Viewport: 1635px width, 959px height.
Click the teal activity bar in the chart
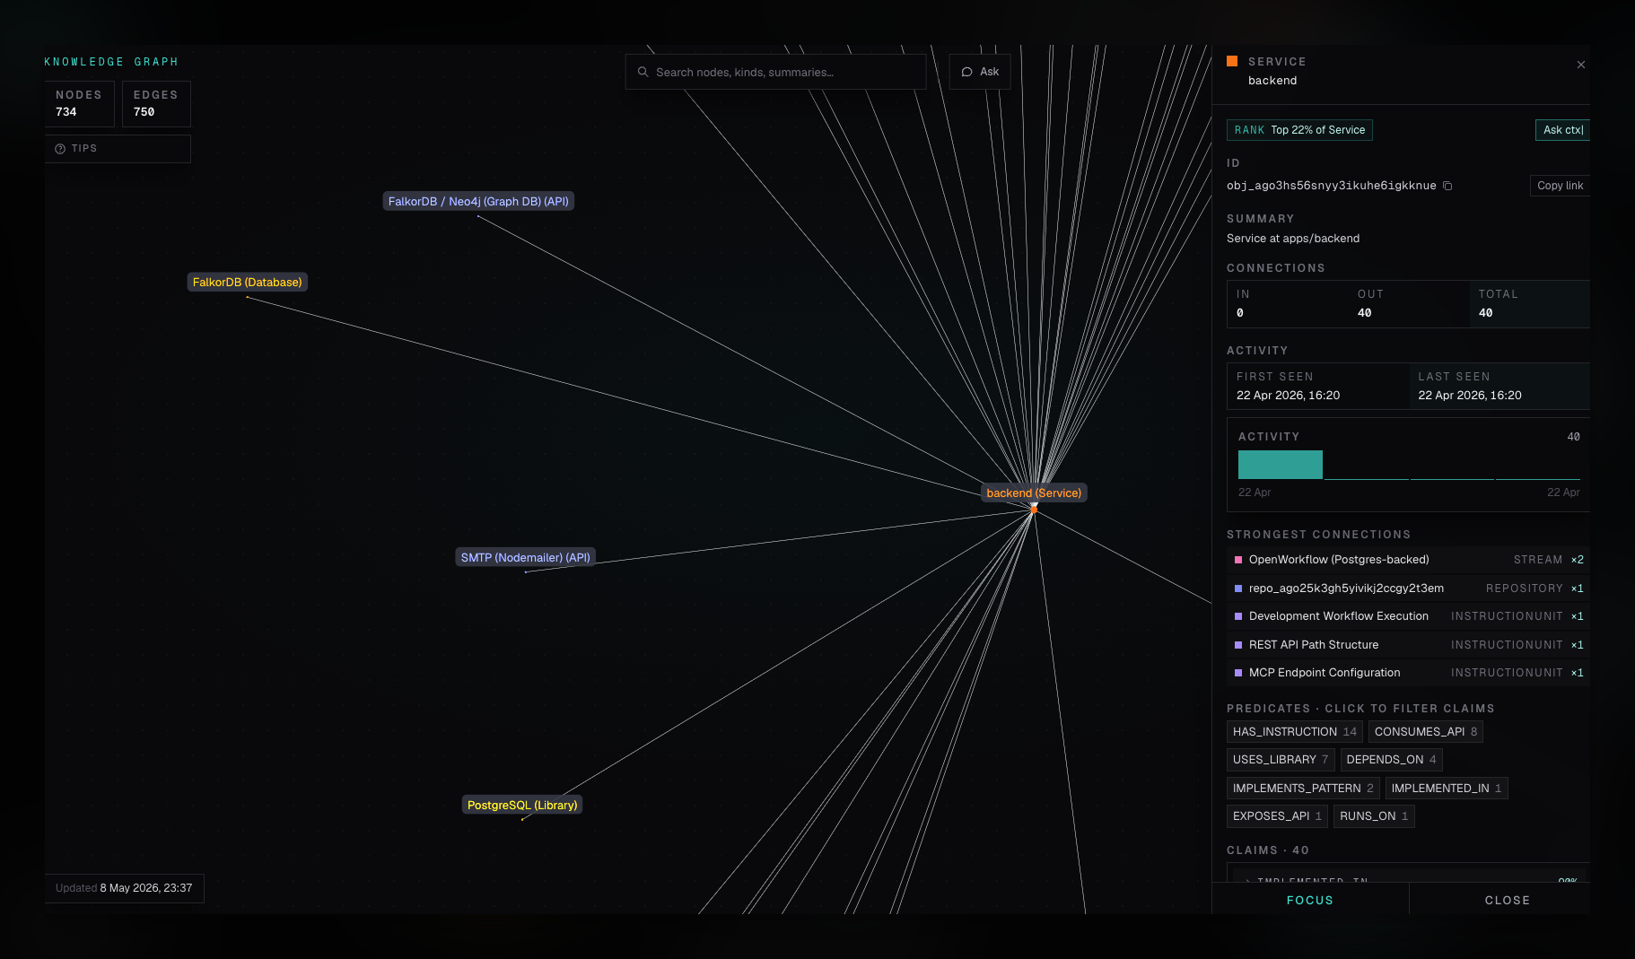point(1281,465)
